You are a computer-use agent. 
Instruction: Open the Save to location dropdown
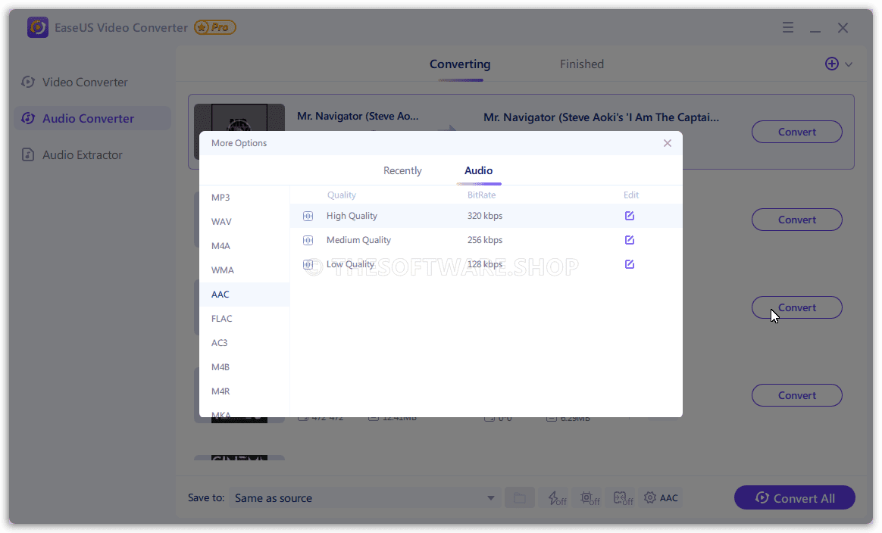coord(364,498)
